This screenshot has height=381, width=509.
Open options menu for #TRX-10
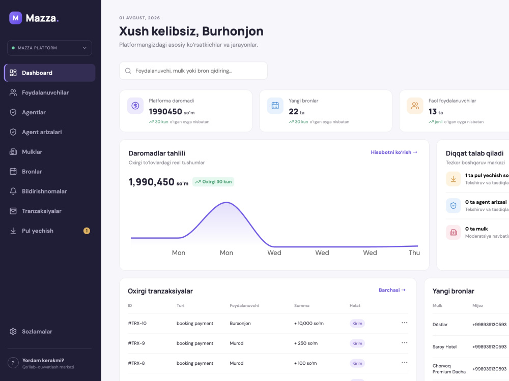[x=405, y=323]
